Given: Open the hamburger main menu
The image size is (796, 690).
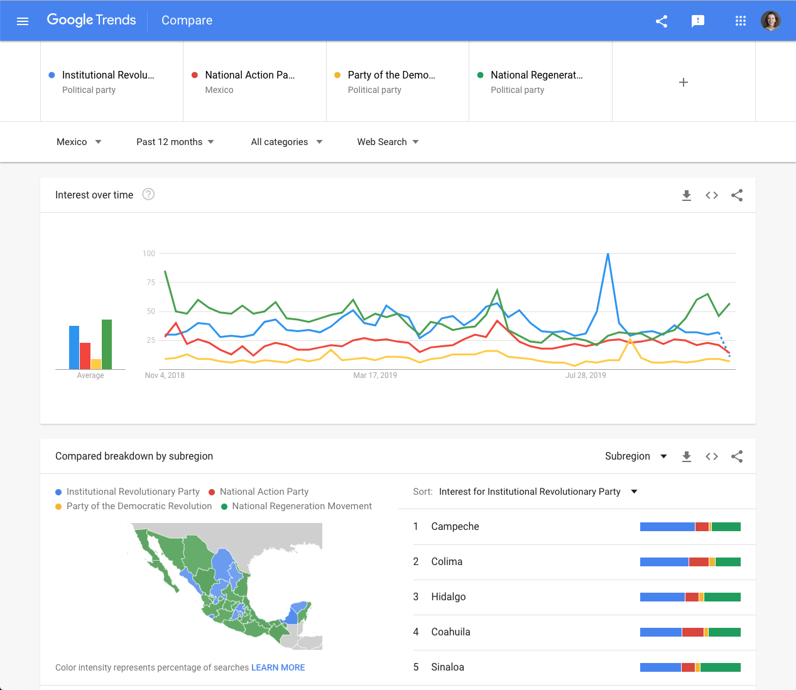Looking at the screenshot, I should (x=23, y=21).
